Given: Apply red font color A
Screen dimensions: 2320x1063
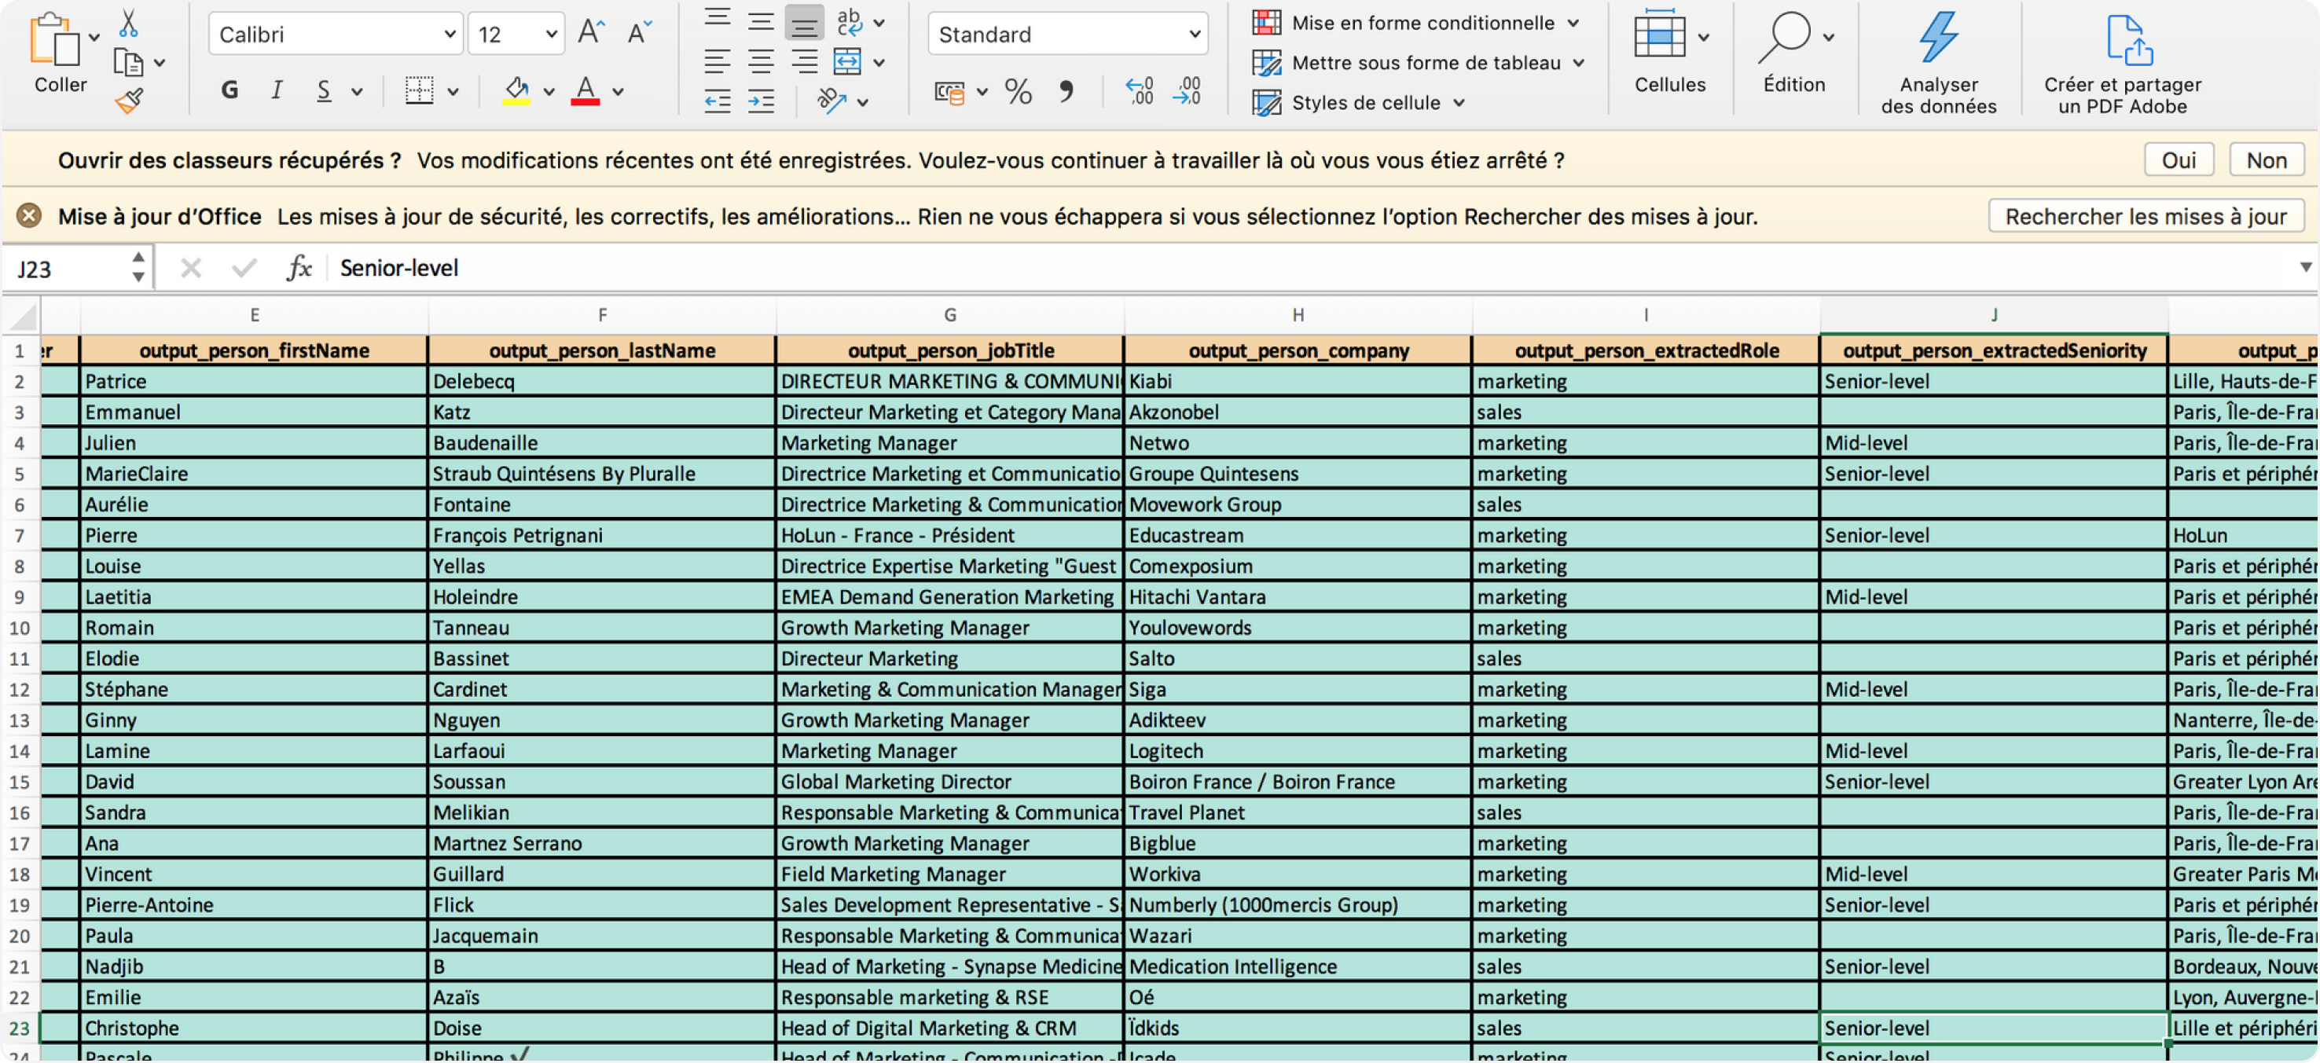Looking at the screenshot, I should click(586, 90).
